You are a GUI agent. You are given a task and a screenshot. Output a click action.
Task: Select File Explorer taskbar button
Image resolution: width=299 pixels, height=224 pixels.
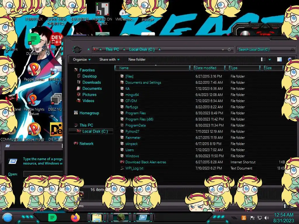tap(97, 218)
